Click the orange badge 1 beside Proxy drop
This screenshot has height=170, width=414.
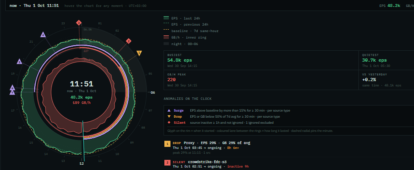coord(167,144)
